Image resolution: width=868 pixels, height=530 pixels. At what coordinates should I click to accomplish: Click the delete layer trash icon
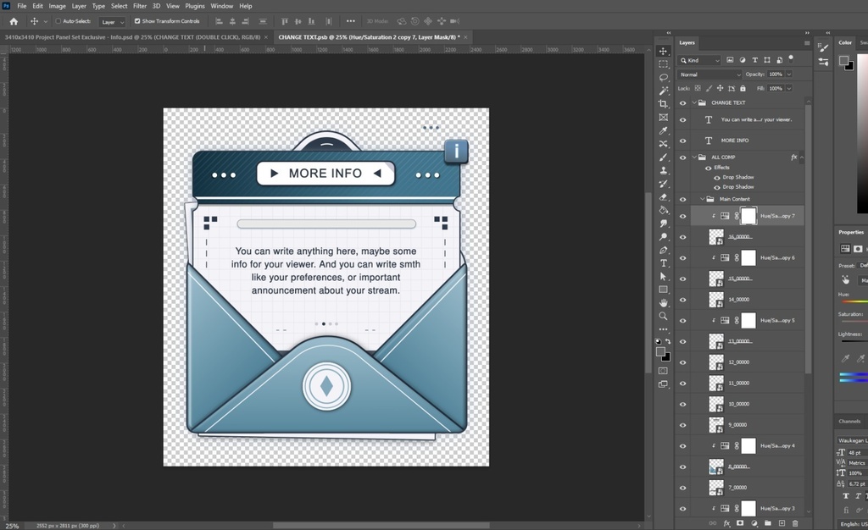click(796, 523)
